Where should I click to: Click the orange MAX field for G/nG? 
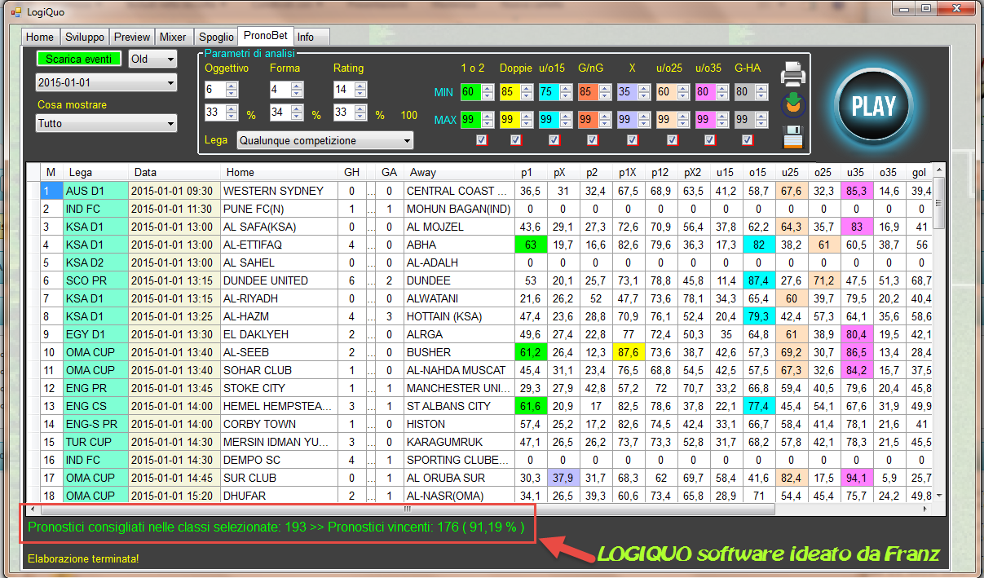[x=588, y=120]
